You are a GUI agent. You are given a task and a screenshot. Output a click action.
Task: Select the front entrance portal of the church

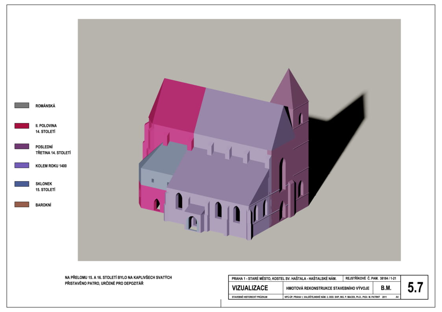click(193, 222)
